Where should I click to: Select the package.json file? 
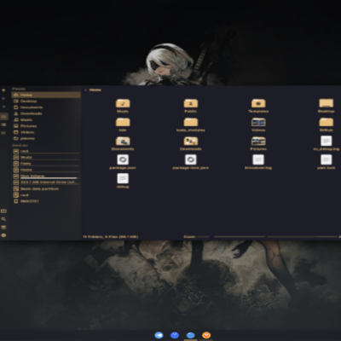[x=123, y=162]
